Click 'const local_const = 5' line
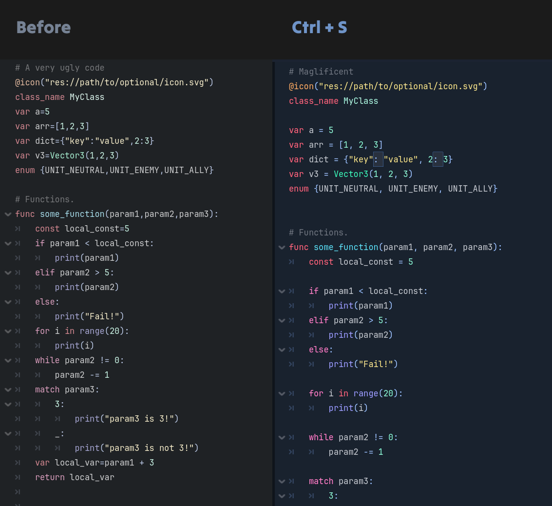Viewport: 552px width, 506px height. (x=361, y=262)
